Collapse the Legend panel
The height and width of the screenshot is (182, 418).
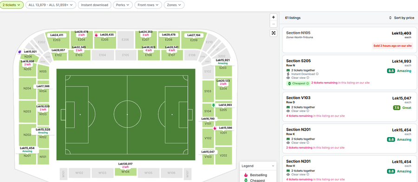[x=273, y=166]
